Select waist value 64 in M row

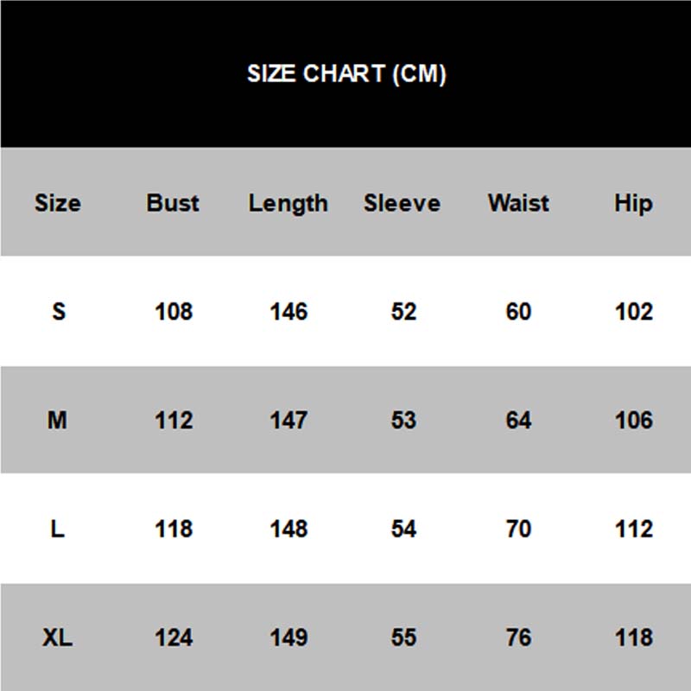point(518,421)
